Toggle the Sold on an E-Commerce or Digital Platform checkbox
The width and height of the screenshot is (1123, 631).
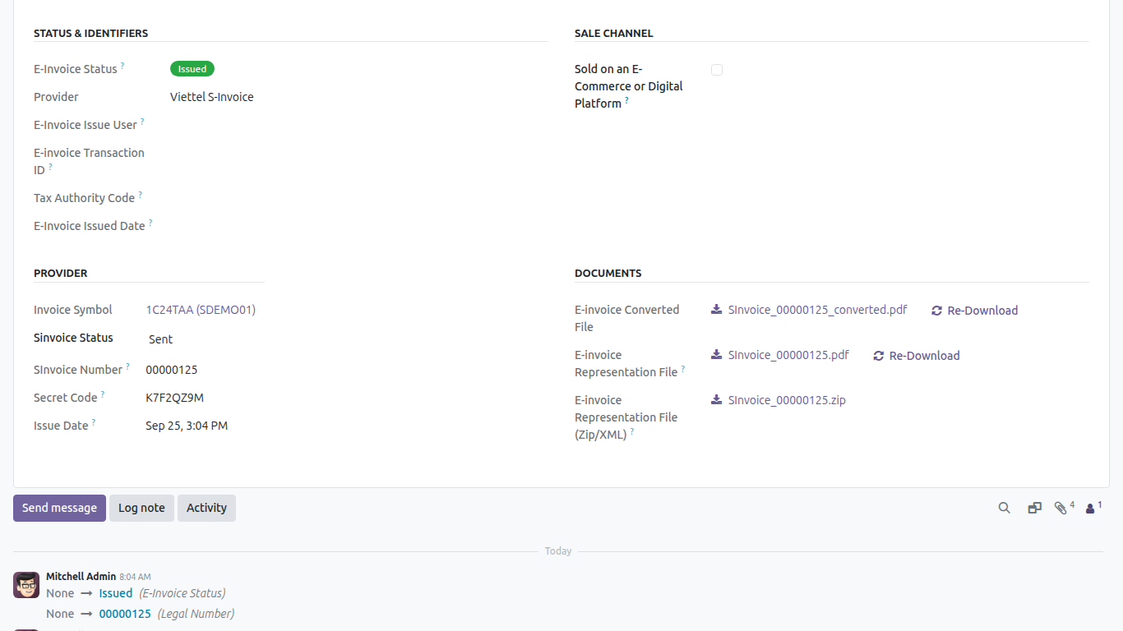(717, 70)
